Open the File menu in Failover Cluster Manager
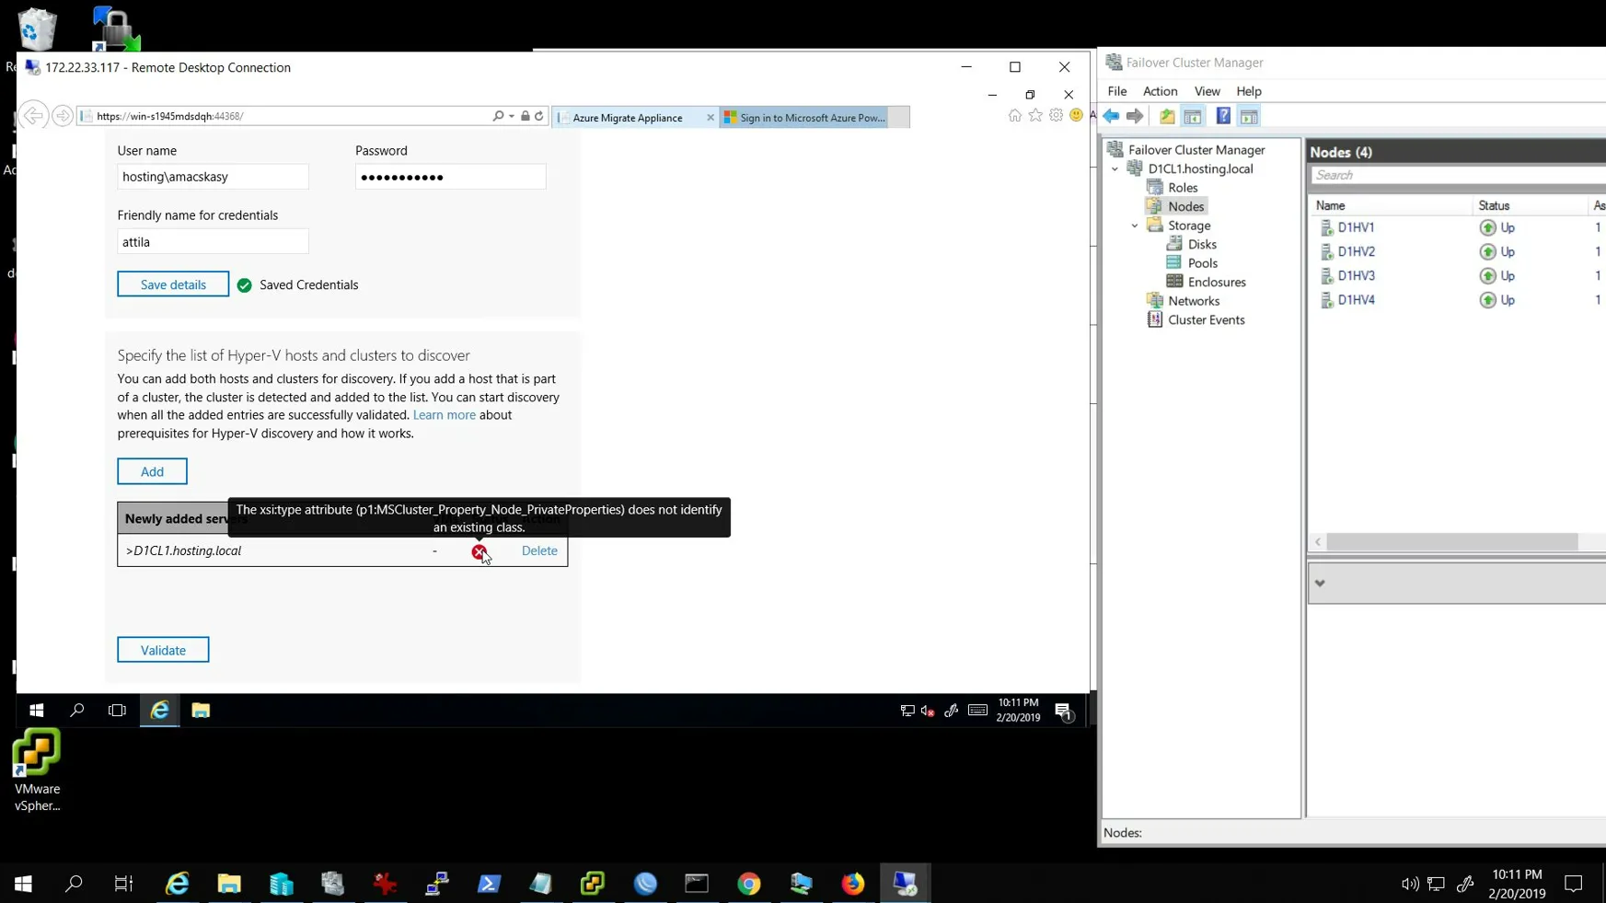The height and width of the screenshot is (903, 1606). (x=1117, y=91)
